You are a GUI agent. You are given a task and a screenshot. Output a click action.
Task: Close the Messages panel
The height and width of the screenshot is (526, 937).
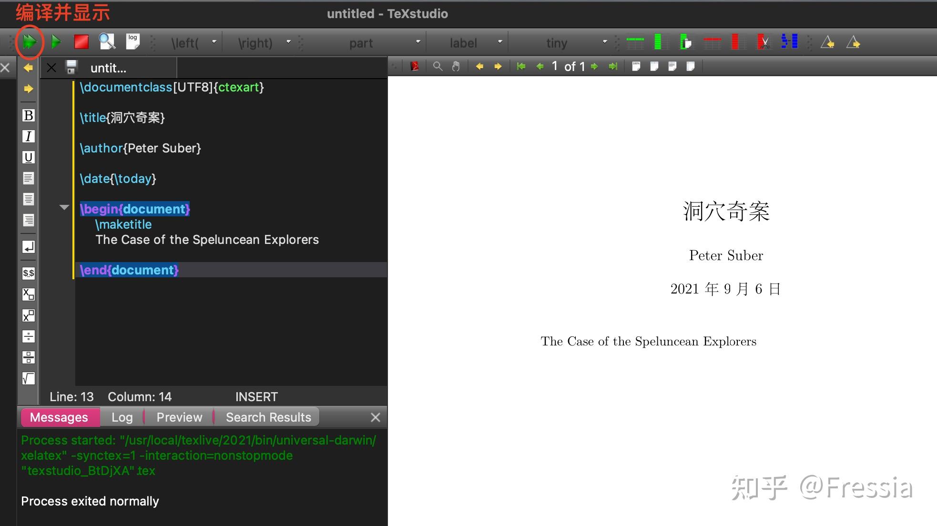[x=375, y=417]
